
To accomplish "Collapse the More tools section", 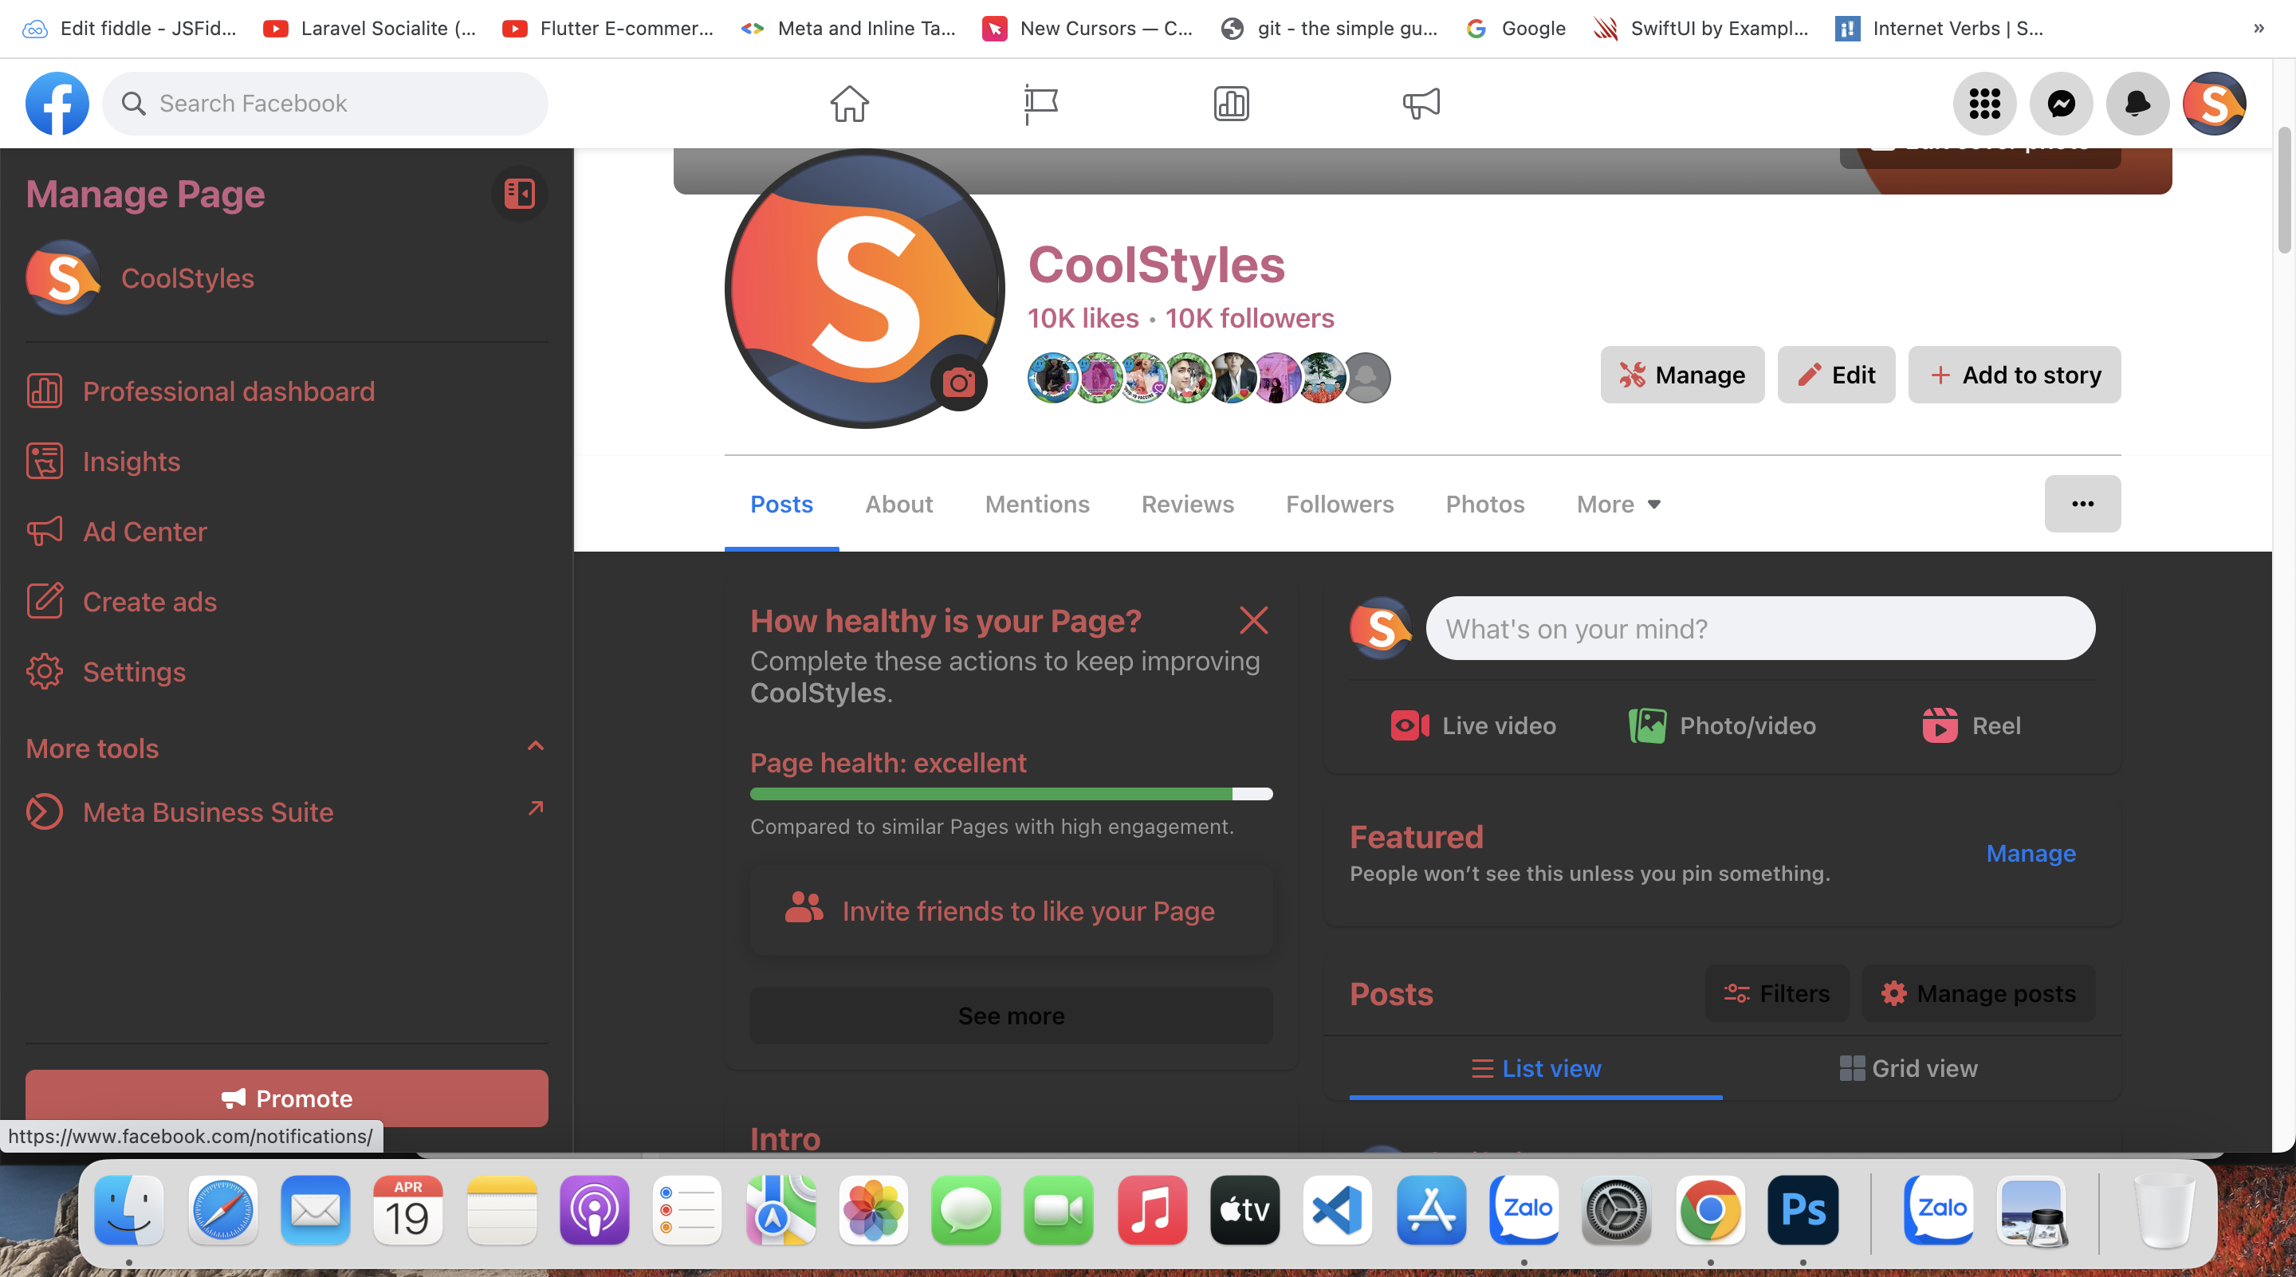I will pyautogui.click(x=535, y=747).
